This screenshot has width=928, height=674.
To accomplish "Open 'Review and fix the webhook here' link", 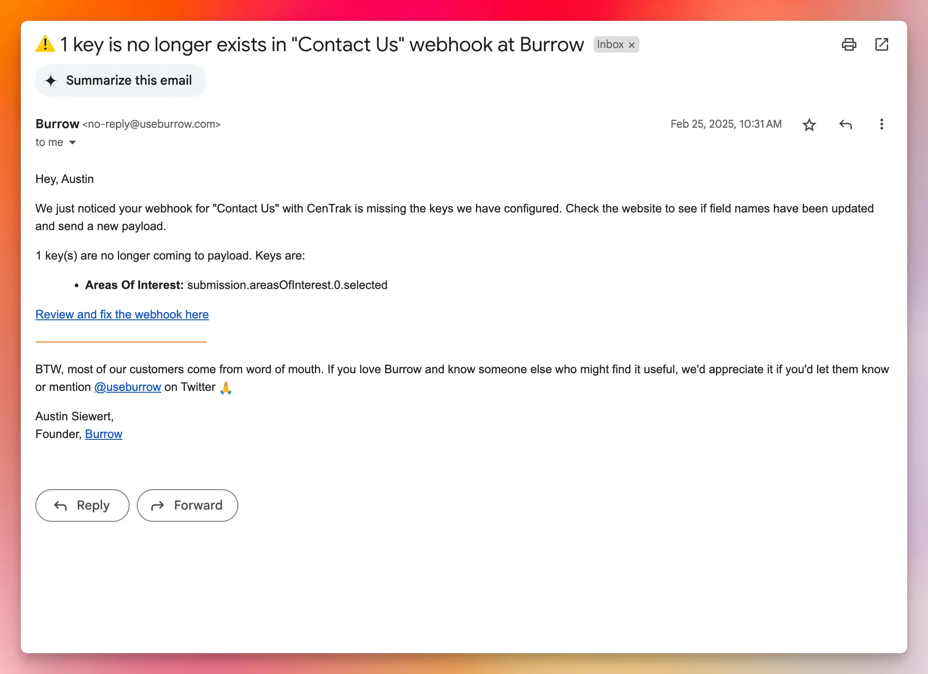I will coord(122,314).
